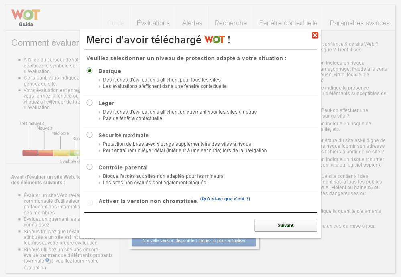Click the WOT logo in dialog title
This screenshot has height=277, width=401.
tap(214, 40)
